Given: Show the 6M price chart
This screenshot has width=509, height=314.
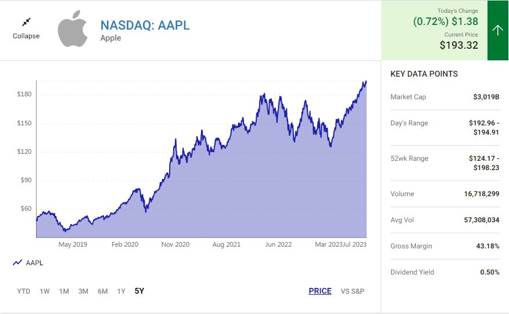Looking at the screenshot, I should click(102, 291).
